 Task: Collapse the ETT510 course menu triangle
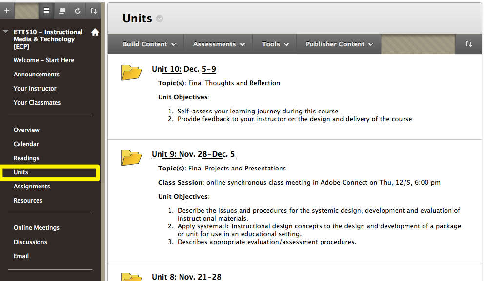point(5,32)
